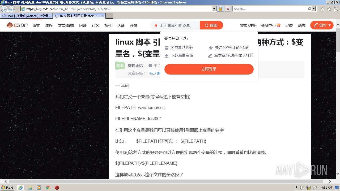Image resolution: width=340 pixels, height=191 pixels.
Task: Open the Opera taskbar icon
Action: (57, 188)
